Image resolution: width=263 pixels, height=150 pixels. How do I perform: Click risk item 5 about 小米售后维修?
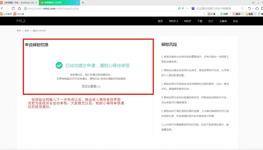(x=195, y=113)
